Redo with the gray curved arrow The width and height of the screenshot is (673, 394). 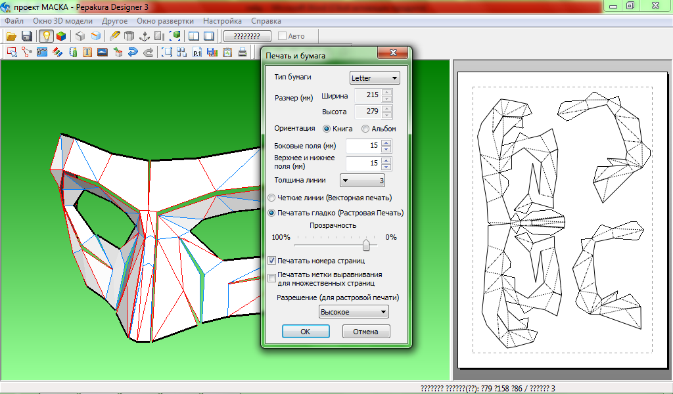point(148,53)
